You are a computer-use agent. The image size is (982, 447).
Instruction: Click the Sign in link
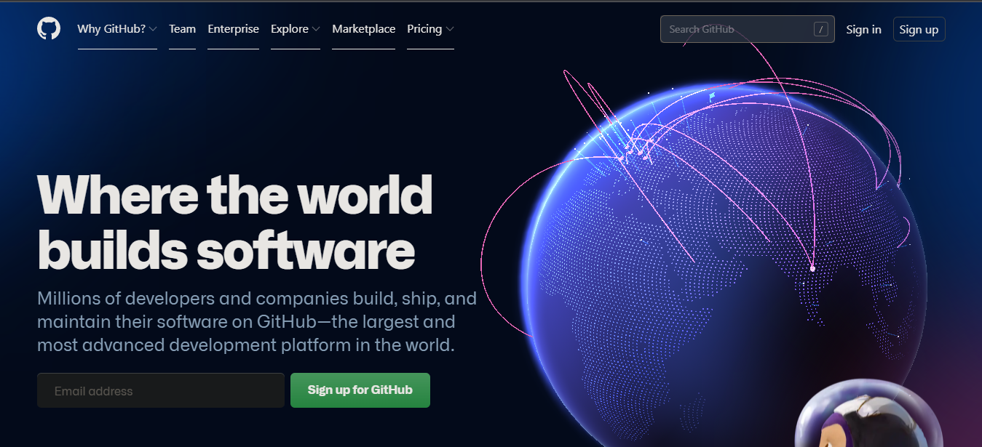click(863, 29)
